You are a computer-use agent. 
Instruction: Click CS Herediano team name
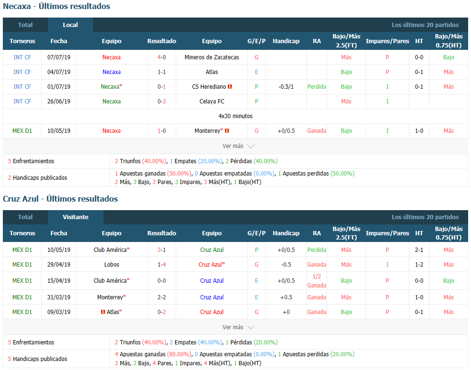point(209,87)
